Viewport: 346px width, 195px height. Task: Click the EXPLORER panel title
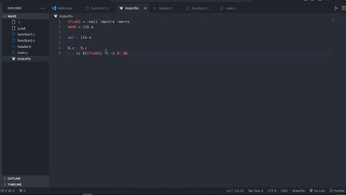15,8
